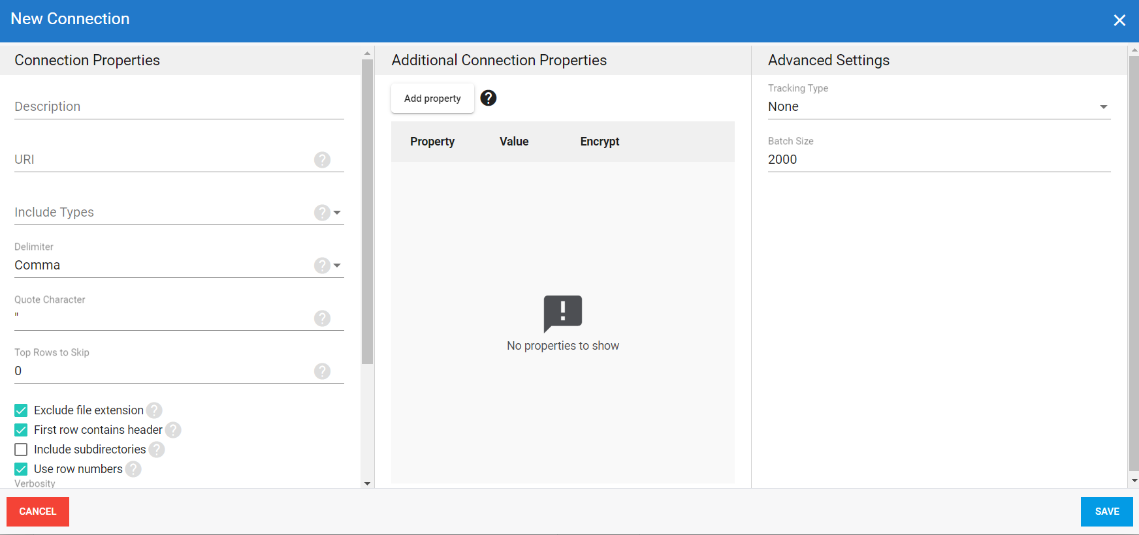Expand the Delimiter dropdown arrow
This screenshot has height=535, width=1139.
coord(337,266)
